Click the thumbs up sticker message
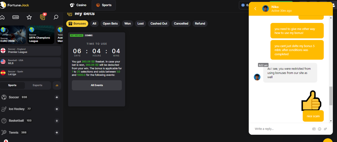This screenshot has width=337, height=142. (312, 101)
